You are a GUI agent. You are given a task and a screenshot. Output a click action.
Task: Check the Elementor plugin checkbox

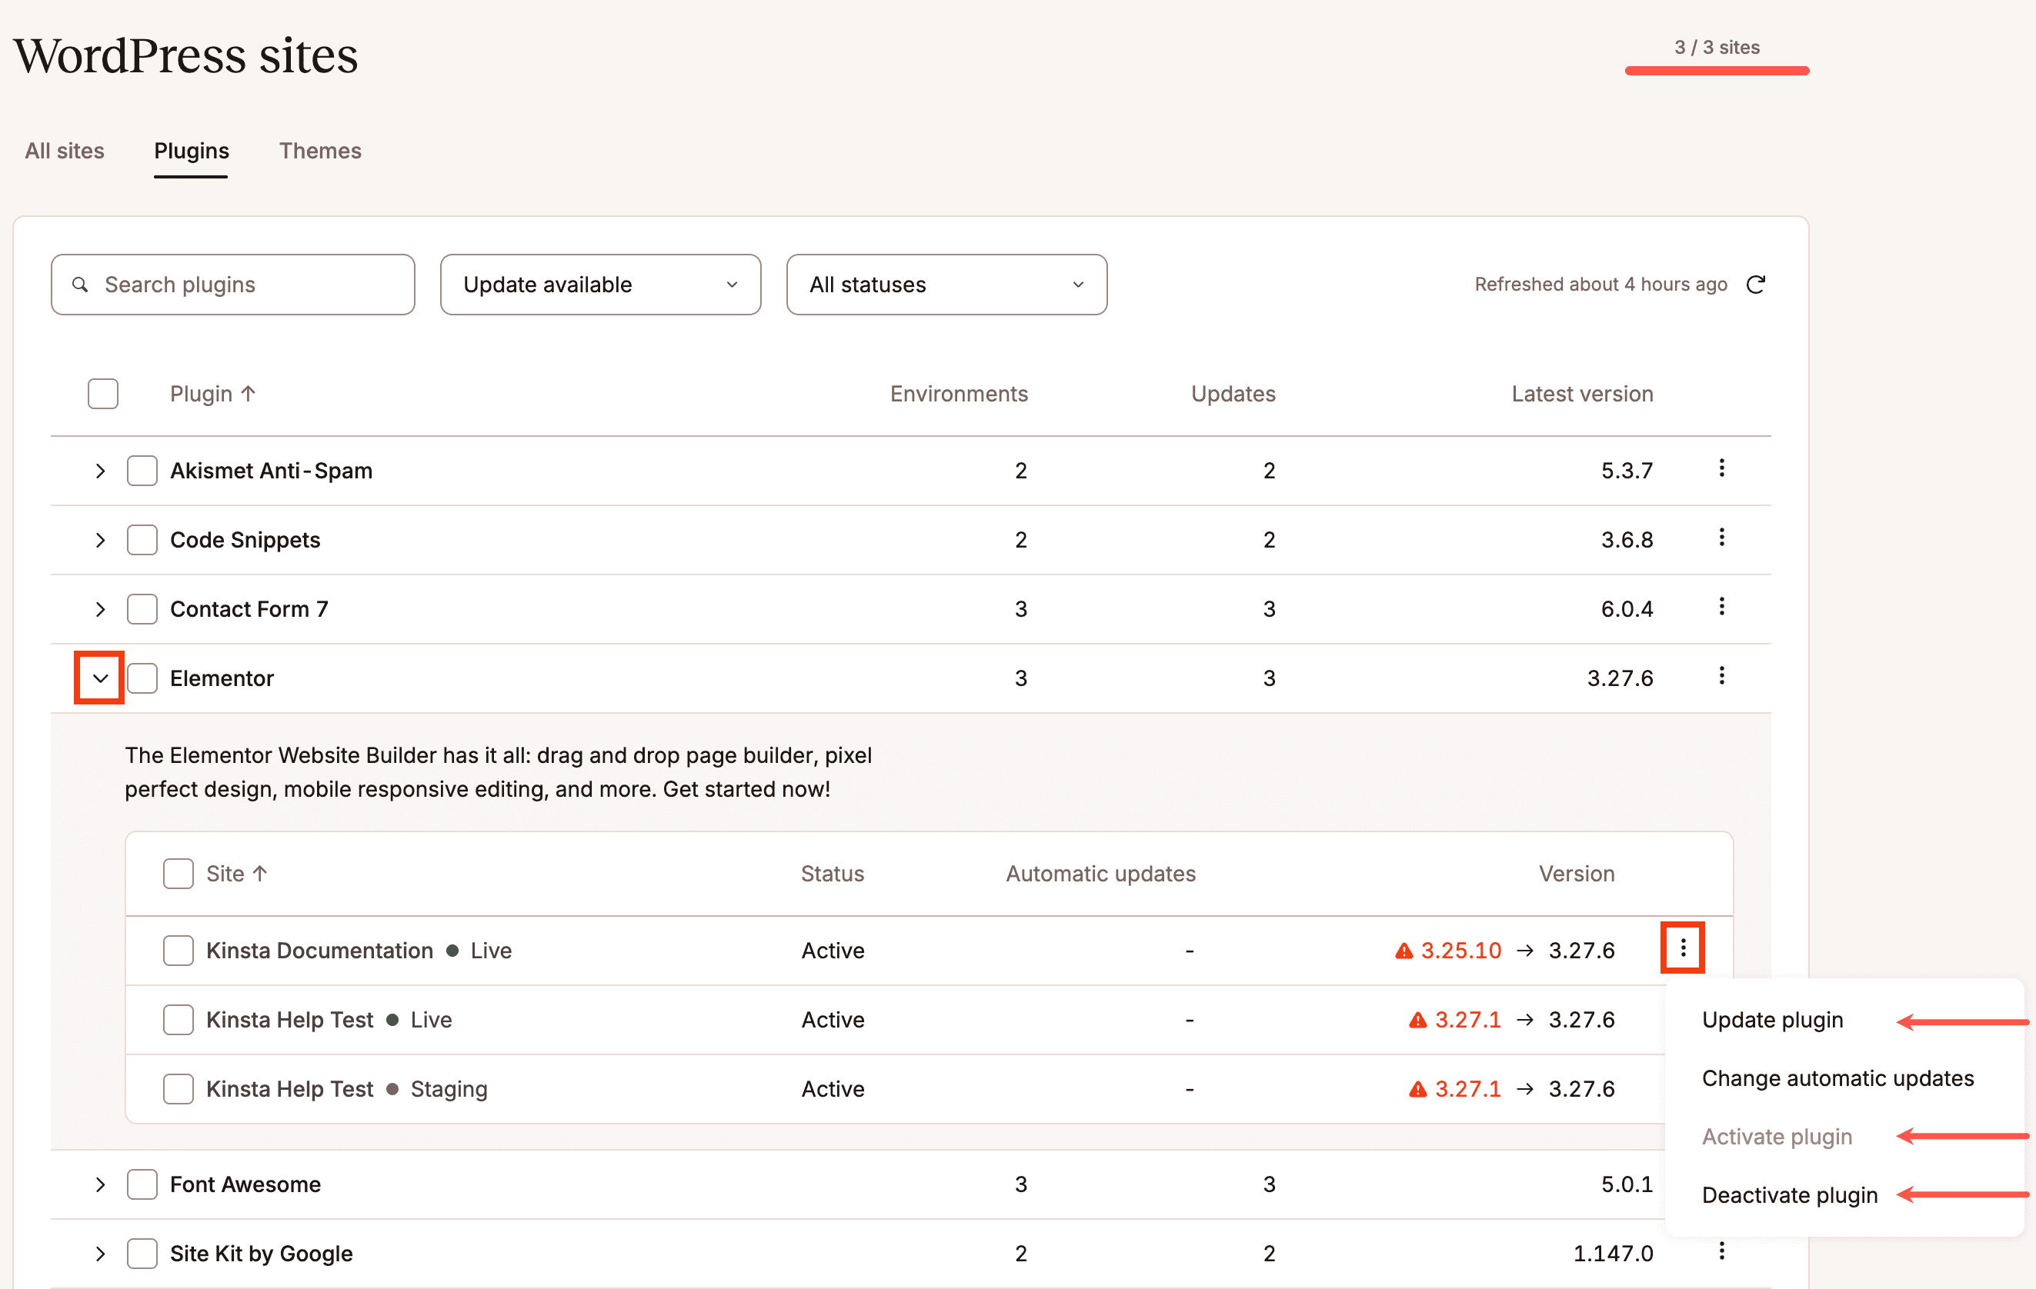pos(142,679)
